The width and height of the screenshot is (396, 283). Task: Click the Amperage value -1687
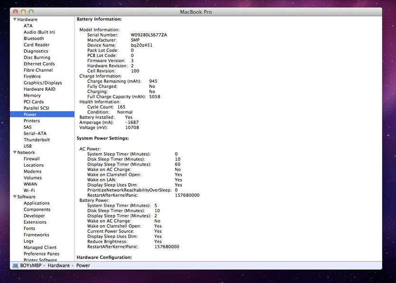[x=132, y=122]
